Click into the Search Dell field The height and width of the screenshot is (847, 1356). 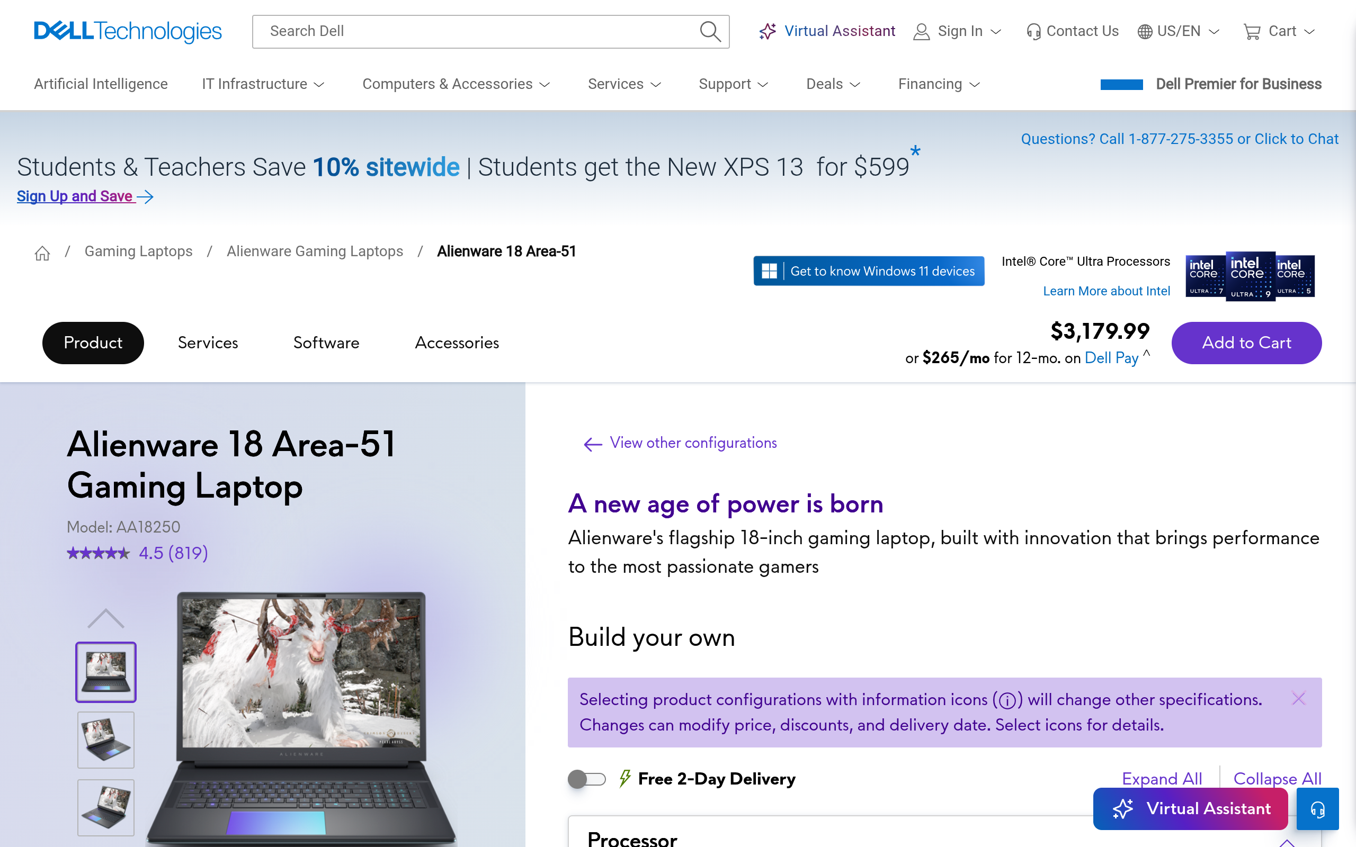pos(482,31)
